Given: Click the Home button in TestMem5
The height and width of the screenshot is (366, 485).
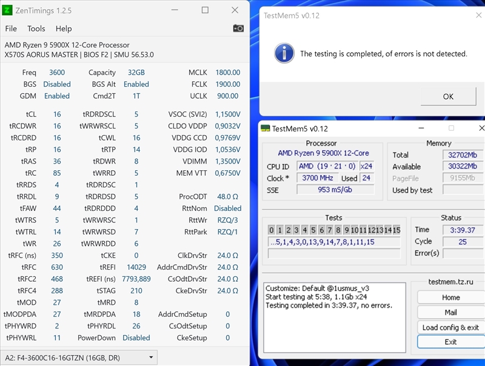Looking at the screenshot, I should click(450, 298).
